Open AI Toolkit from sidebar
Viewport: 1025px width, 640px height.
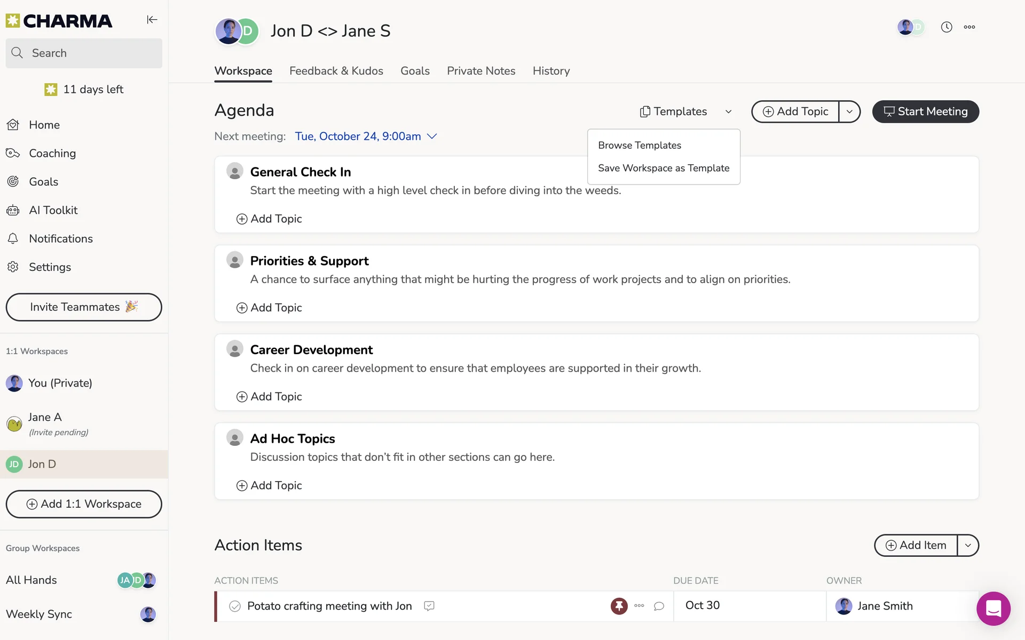pos(53,210)
